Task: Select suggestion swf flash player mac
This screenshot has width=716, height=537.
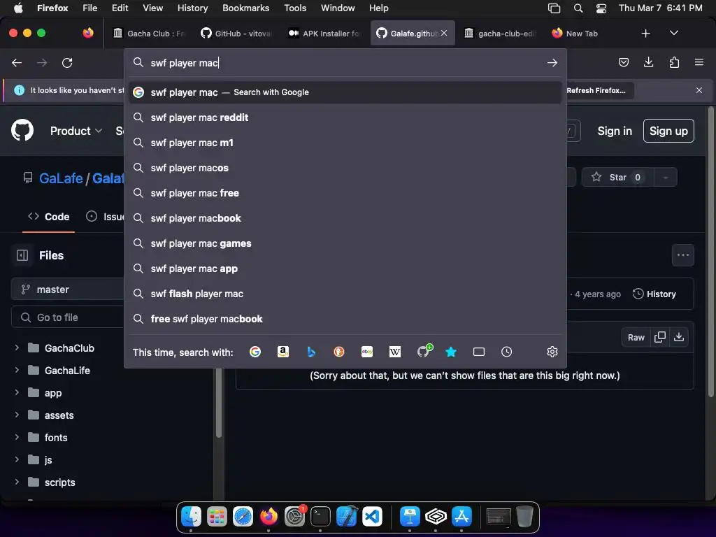Action: 345,294
